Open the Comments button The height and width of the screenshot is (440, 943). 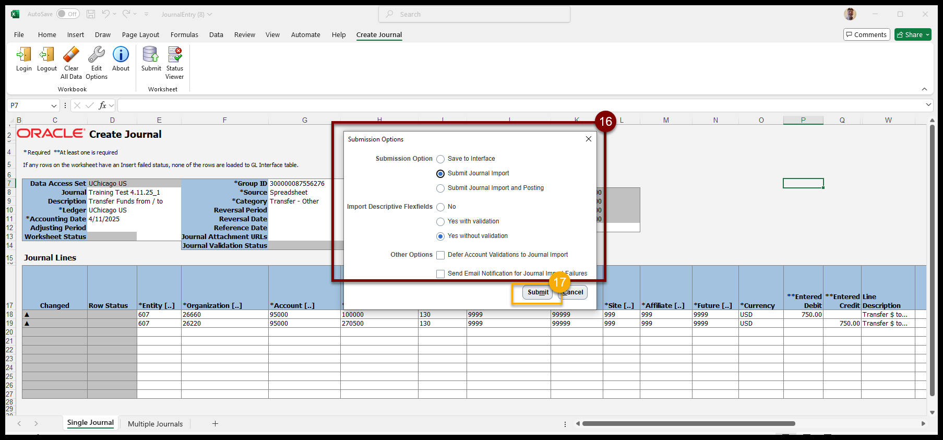pos(866,35)
